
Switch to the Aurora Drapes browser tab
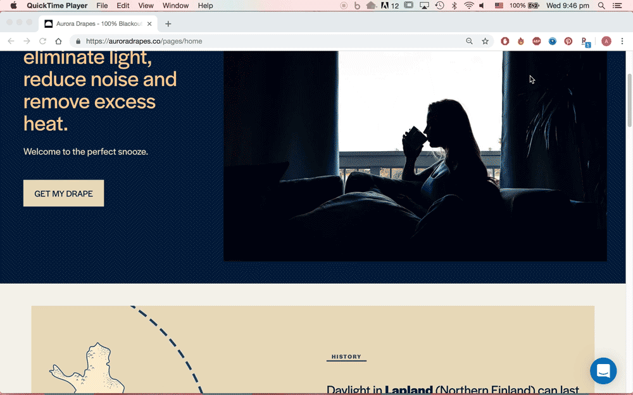click(x=95, y=23)
